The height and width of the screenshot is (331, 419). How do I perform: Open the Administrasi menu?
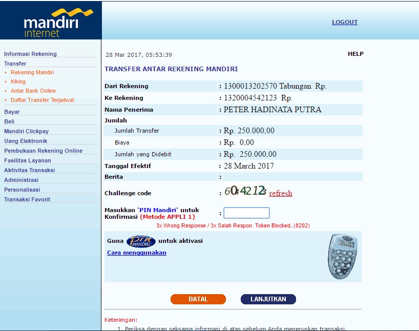coord(22,180)
